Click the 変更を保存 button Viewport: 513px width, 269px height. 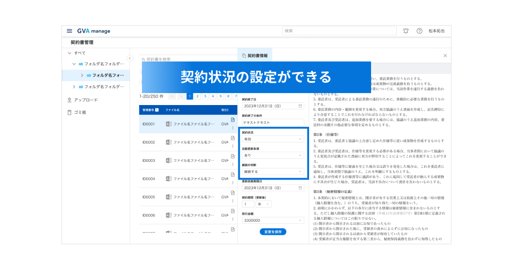pos(273,232)
